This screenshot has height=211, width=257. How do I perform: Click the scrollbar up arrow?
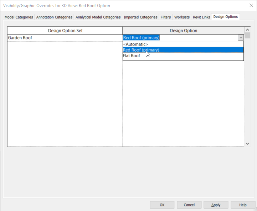tap(247, 30)
